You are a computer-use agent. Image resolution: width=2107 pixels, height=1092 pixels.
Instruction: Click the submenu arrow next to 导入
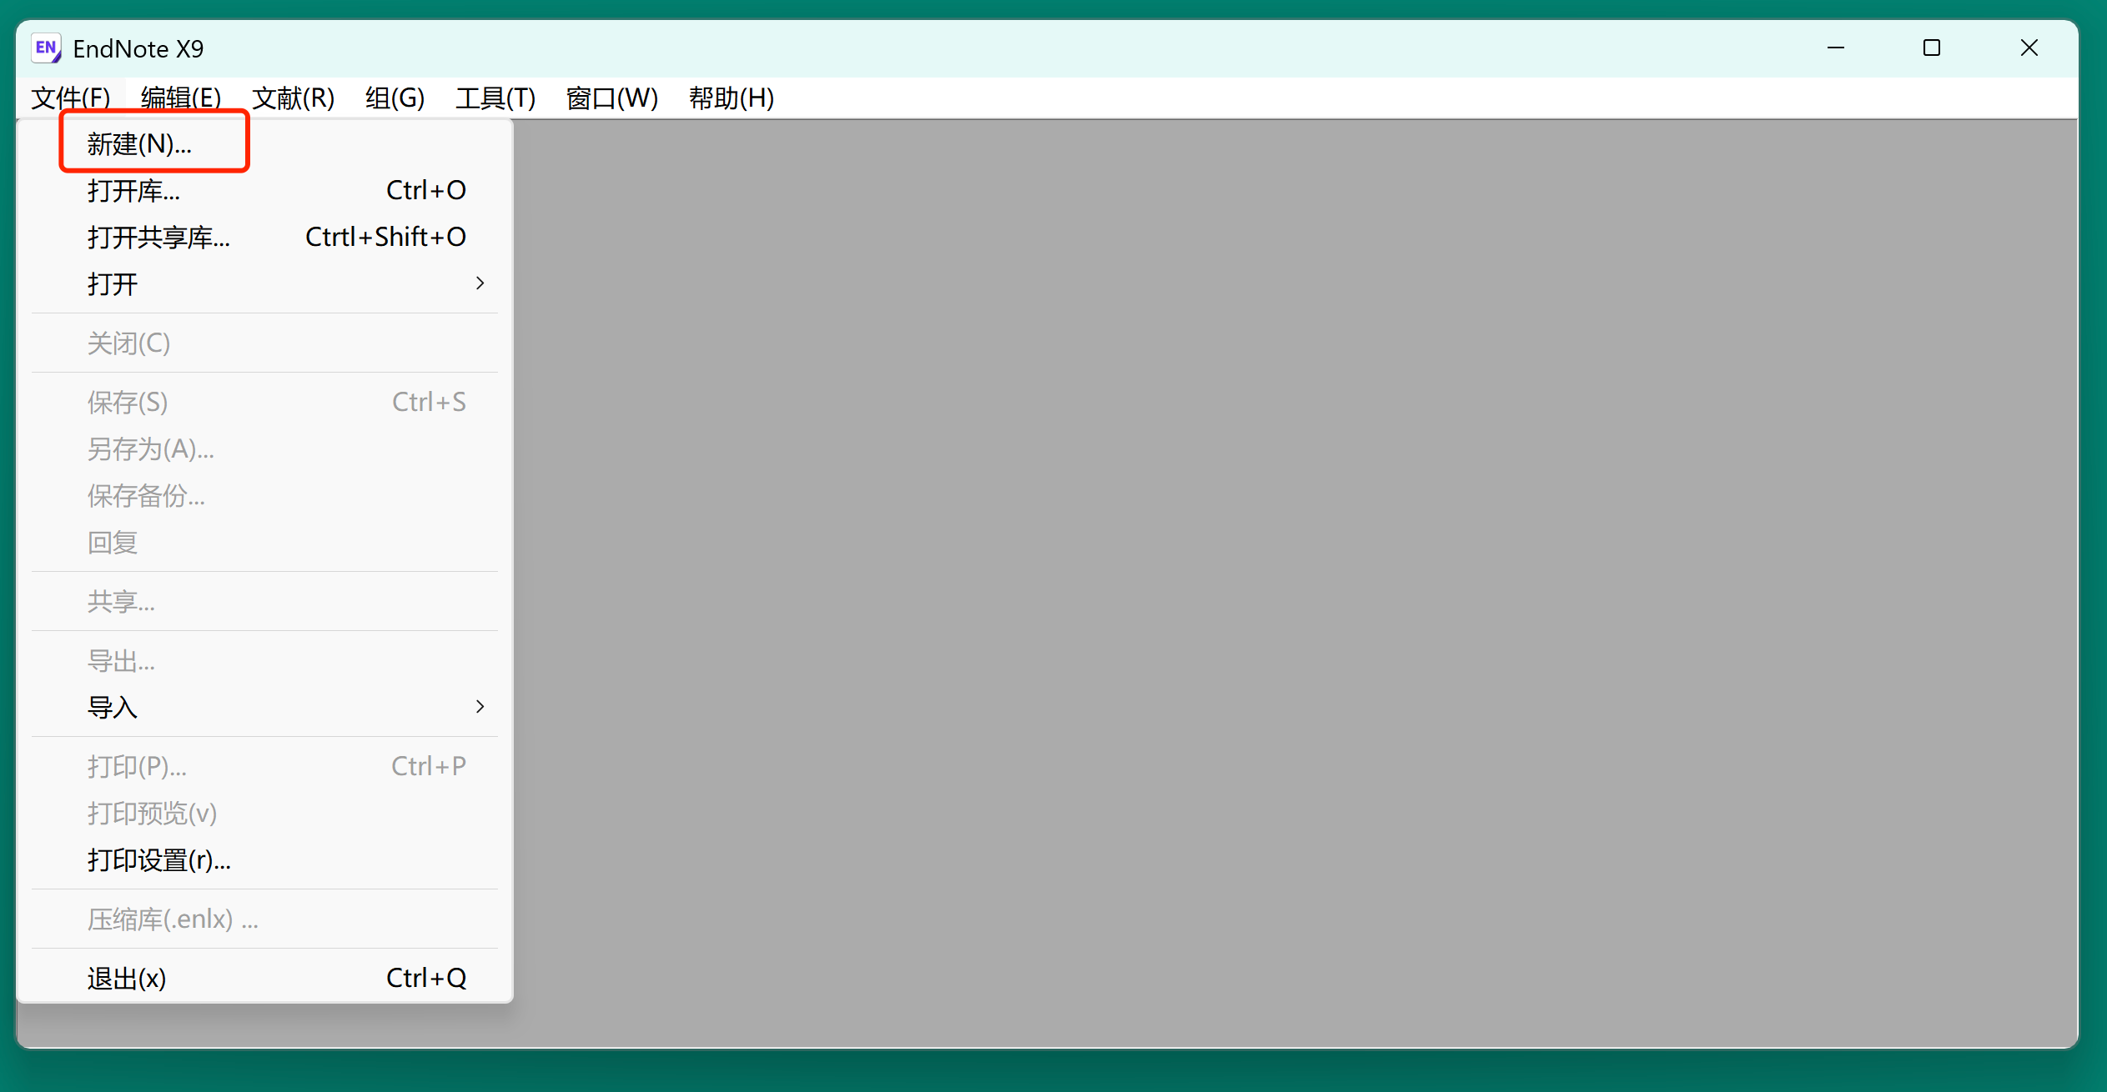(x=480, y=706)
